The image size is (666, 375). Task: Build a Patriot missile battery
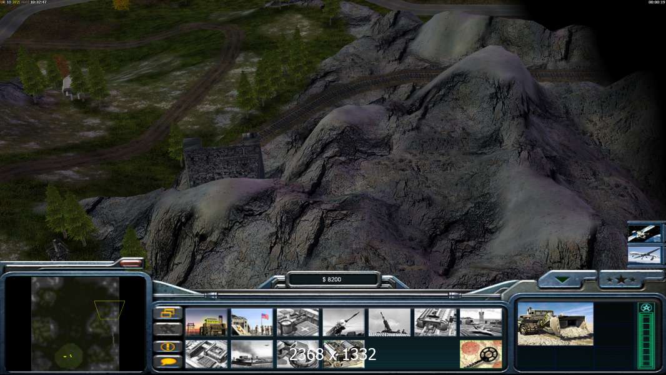pos(344,322)
